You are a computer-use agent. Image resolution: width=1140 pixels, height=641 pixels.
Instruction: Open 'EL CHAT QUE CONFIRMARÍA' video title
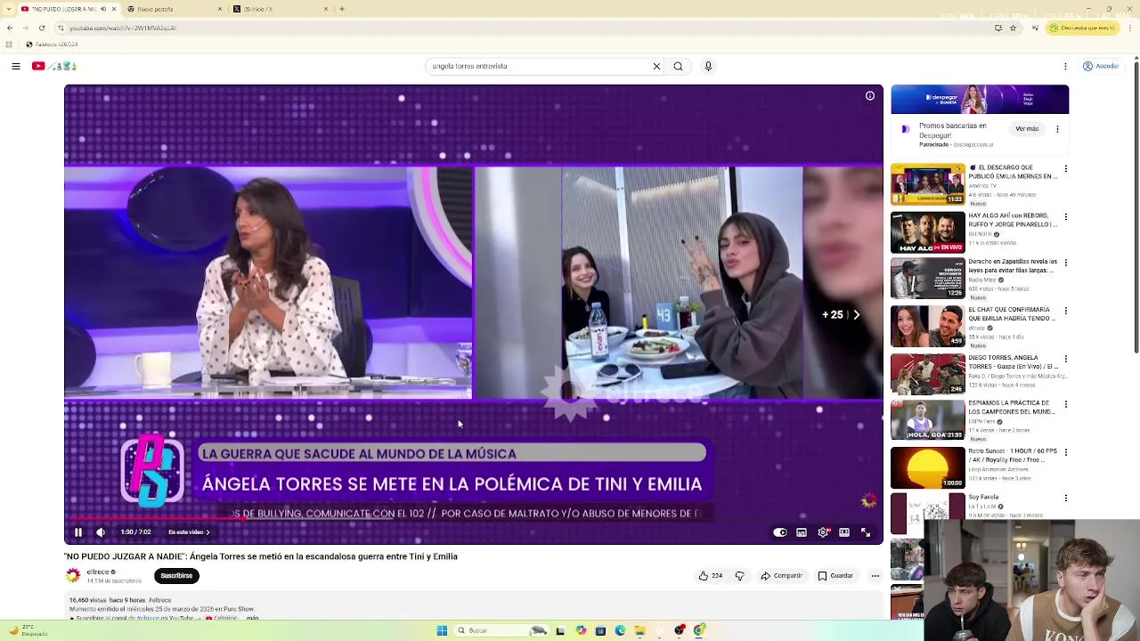(1013, 313)
